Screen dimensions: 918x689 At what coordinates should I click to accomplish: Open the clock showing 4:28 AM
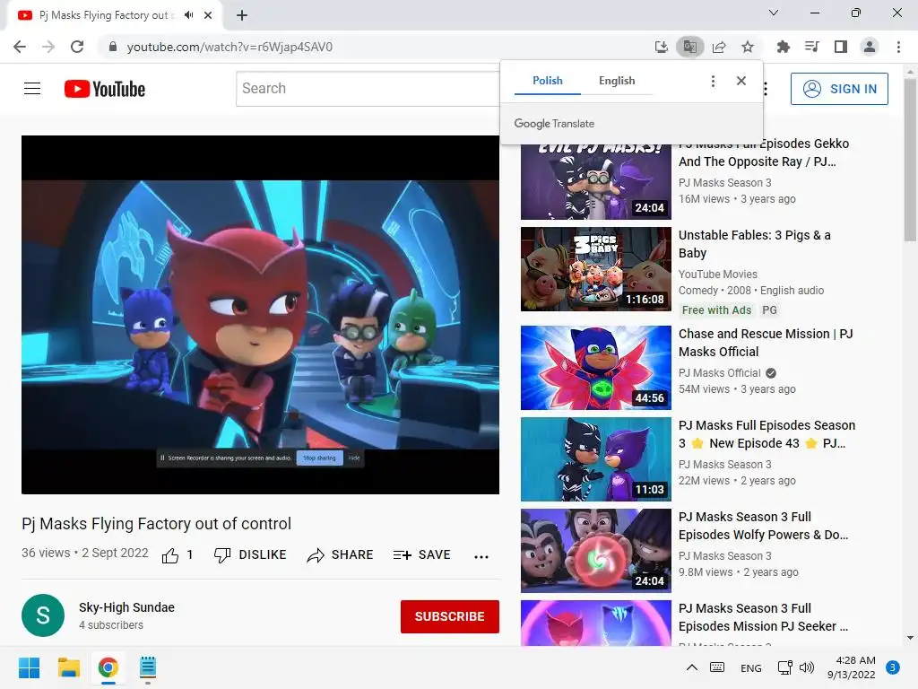[x=852, y=667]
